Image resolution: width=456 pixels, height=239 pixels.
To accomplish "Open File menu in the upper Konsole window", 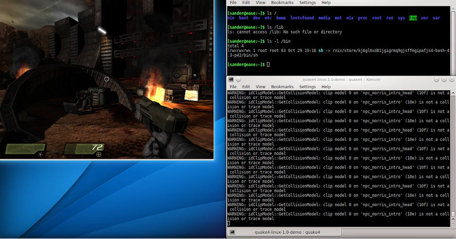I will (233, 3).
